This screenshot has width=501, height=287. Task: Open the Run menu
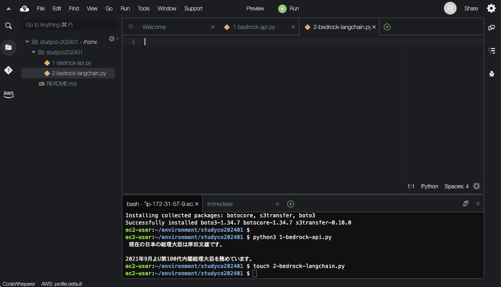[125, 8]
